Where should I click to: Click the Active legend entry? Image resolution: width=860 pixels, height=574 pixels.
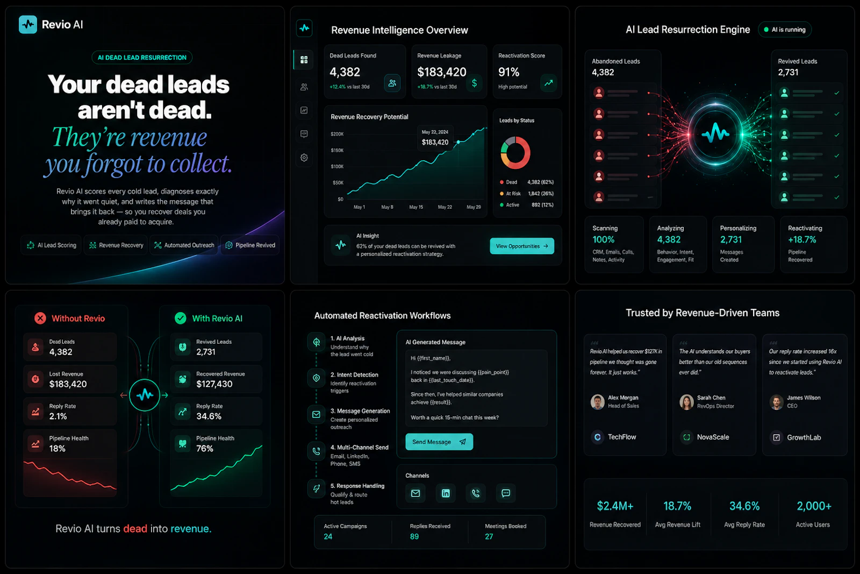(x=526, y=205)
